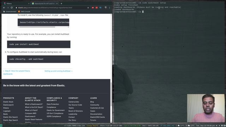
Task: Open the GDPR Compliance link
Action: (x=54, y=116)
